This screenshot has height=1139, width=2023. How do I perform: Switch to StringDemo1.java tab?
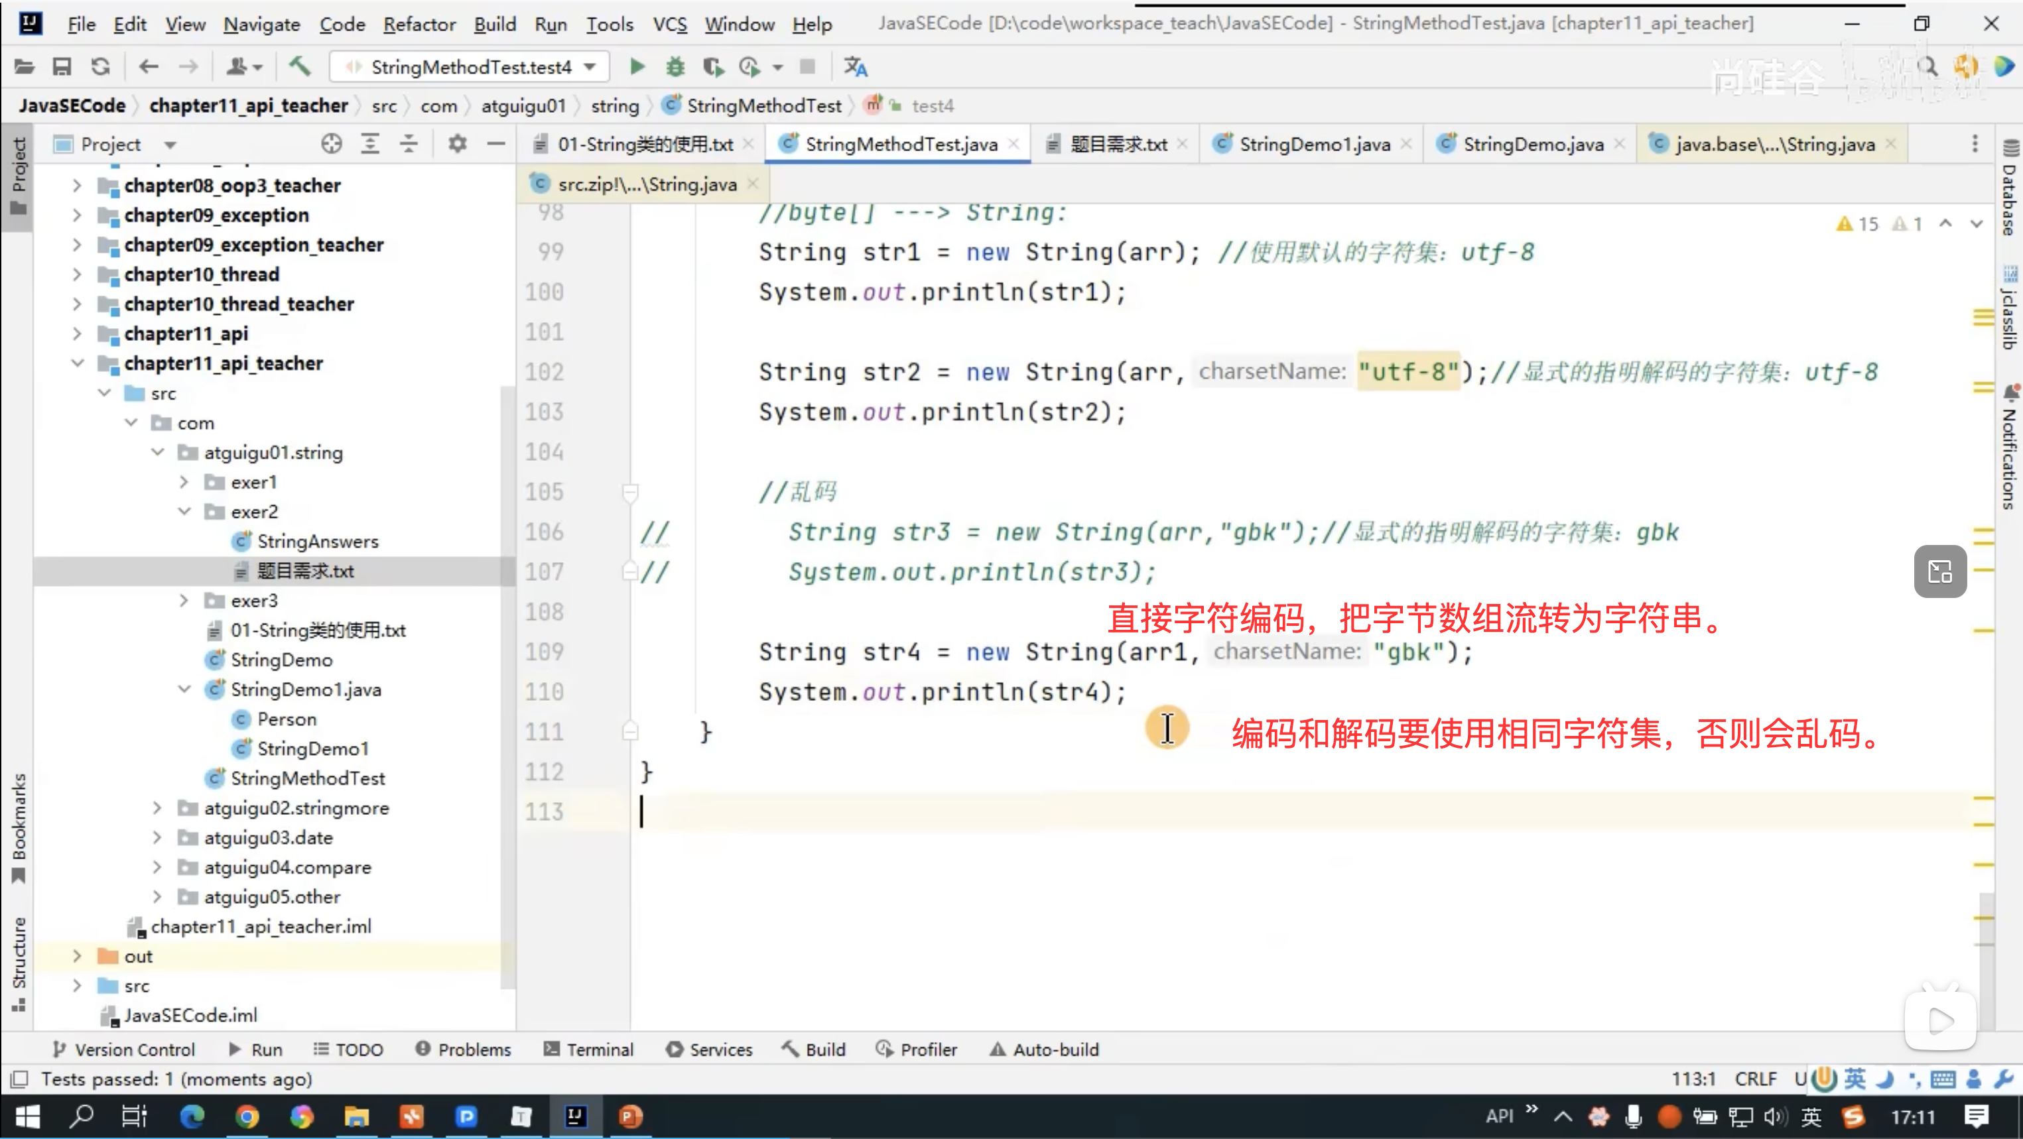(x=1313, y=145)
